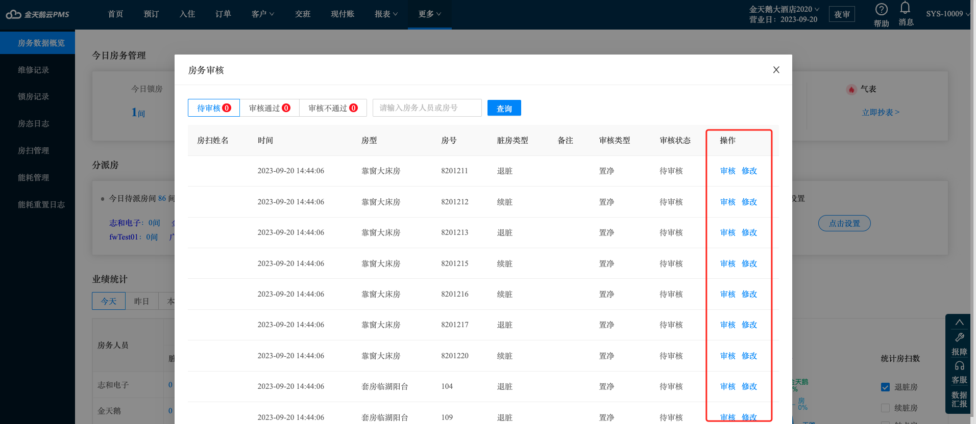The height and width of the screenshot is (424, 976).
Task: Click the 查询 button
Action: [x=504, y=108]
